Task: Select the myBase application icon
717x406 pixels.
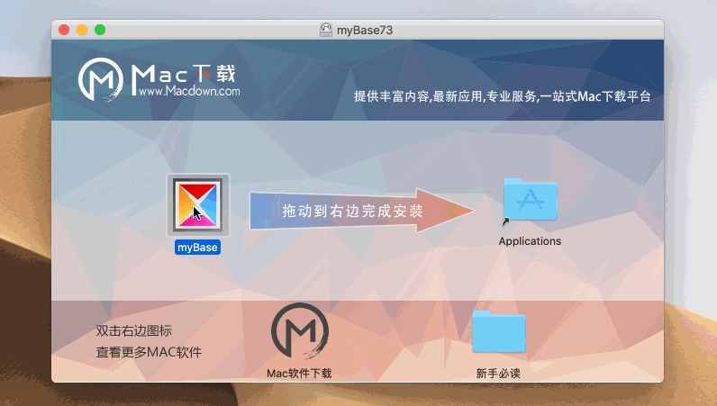Action: point(197,205)
